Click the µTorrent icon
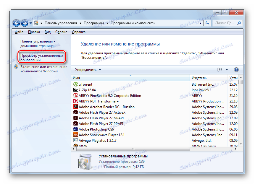This screenshot has width=255, height=184. (x=76, y=84)
